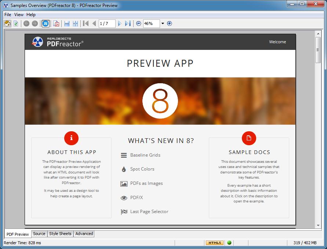This screenshot has height=249, width=327.
Task: Click the Render Time: 828 ms text
Action: click(22, 243)
